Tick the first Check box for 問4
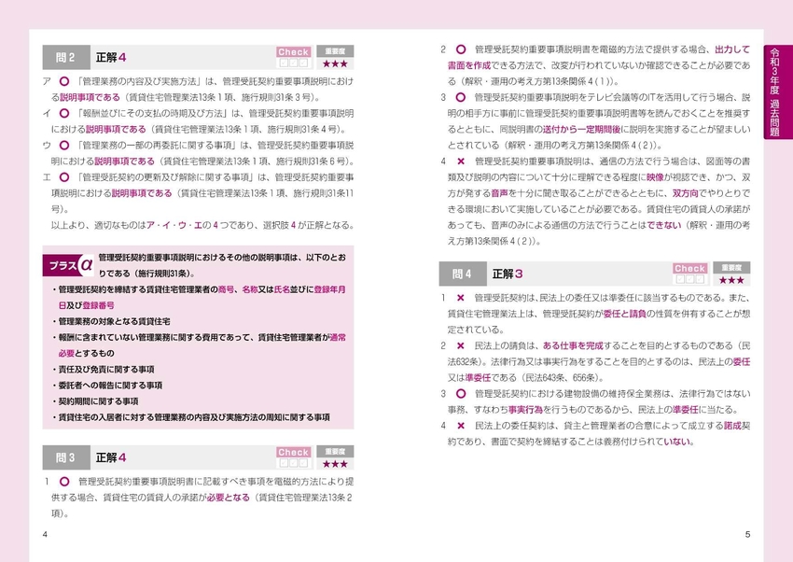The height and width of the screenshot is (562, 793). pos(680,279)
